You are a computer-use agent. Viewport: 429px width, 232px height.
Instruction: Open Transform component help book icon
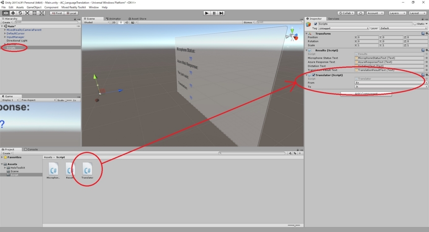click(x=423, y=33)
